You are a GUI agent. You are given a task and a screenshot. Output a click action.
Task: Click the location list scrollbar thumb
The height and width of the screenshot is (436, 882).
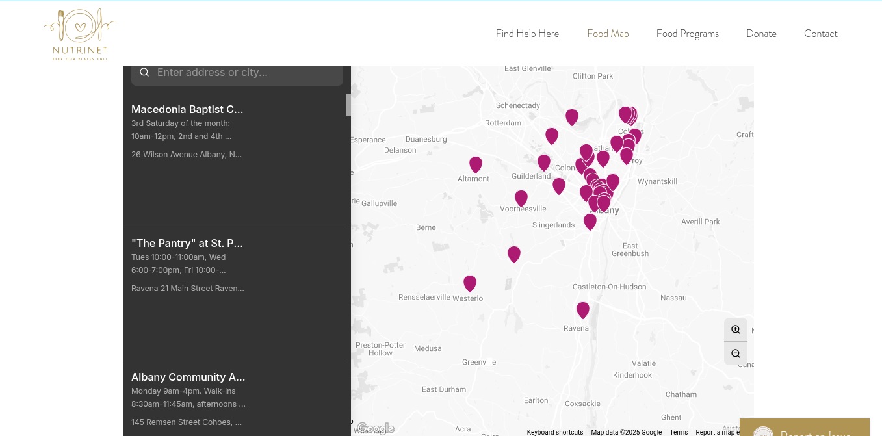[x=348, y=105]
